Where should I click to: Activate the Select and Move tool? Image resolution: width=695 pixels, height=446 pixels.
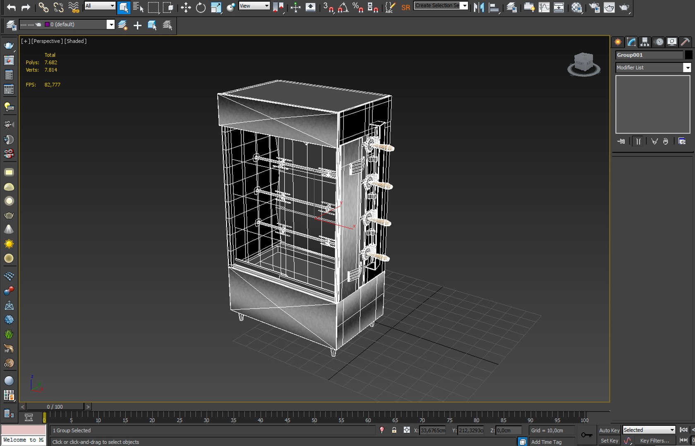coord(186,7)
